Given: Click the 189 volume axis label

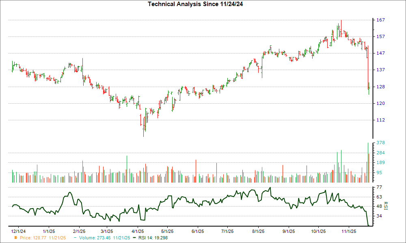Looking at the screenshot, I should coord(380,163).
